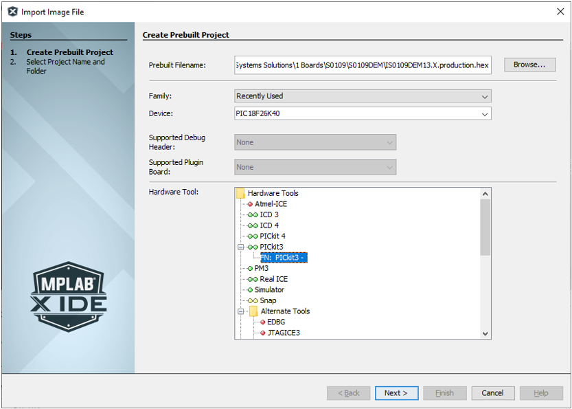Click the tool list vertical scrollbar thumb
Viewport: 572px width, 409px height.
[485, 228]
